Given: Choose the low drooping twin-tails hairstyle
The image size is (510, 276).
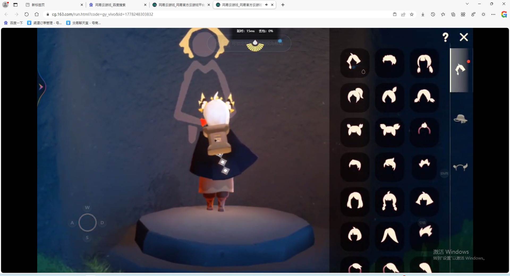Looking at the screenshot, I should tap(424, 97).
